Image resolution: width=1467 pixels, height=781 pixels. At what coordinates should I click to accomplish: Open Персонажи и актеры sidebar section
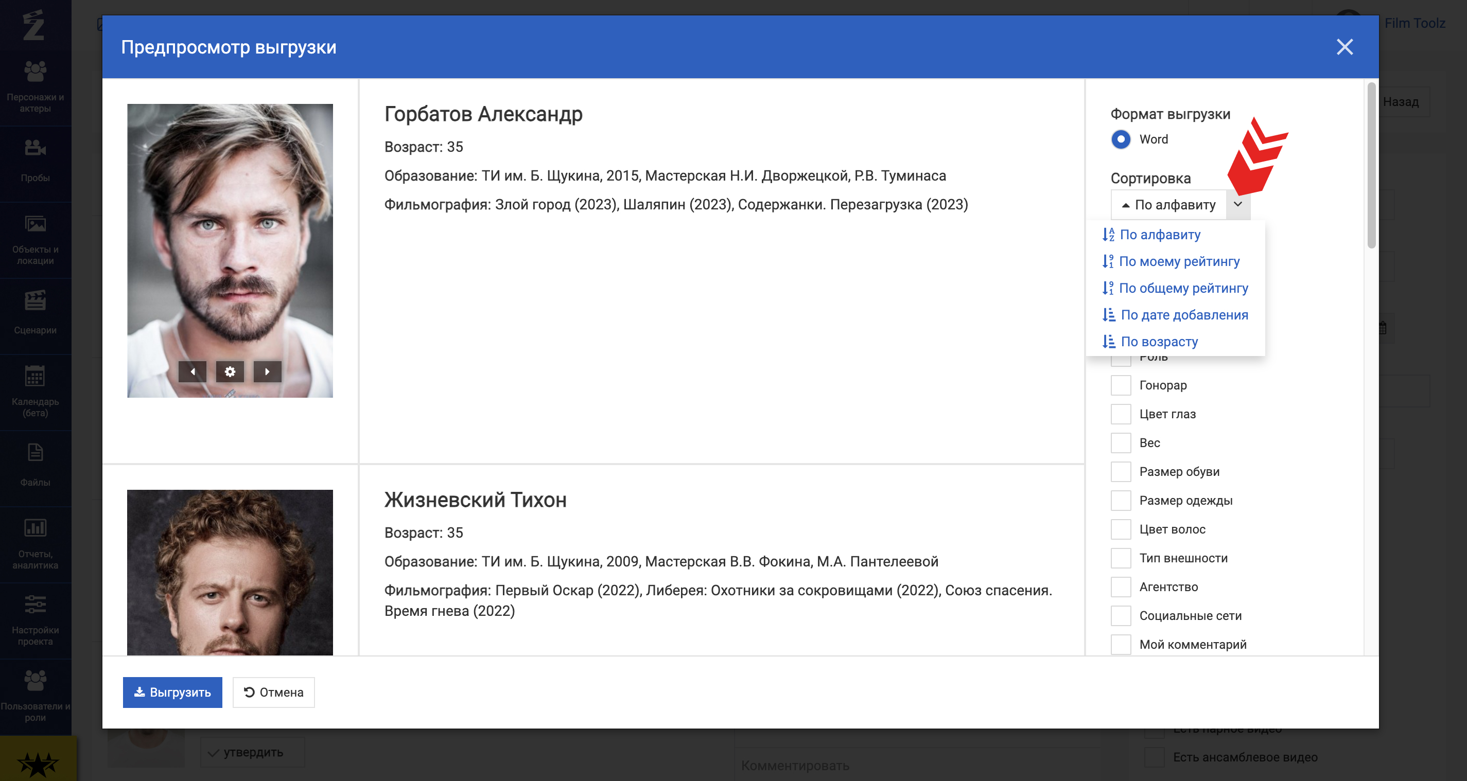(36, 86)
